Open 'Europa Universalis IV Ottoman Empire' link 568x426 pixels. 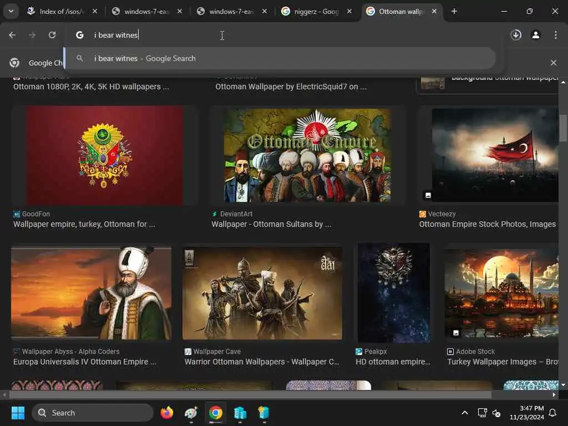(x=85, y=362)
